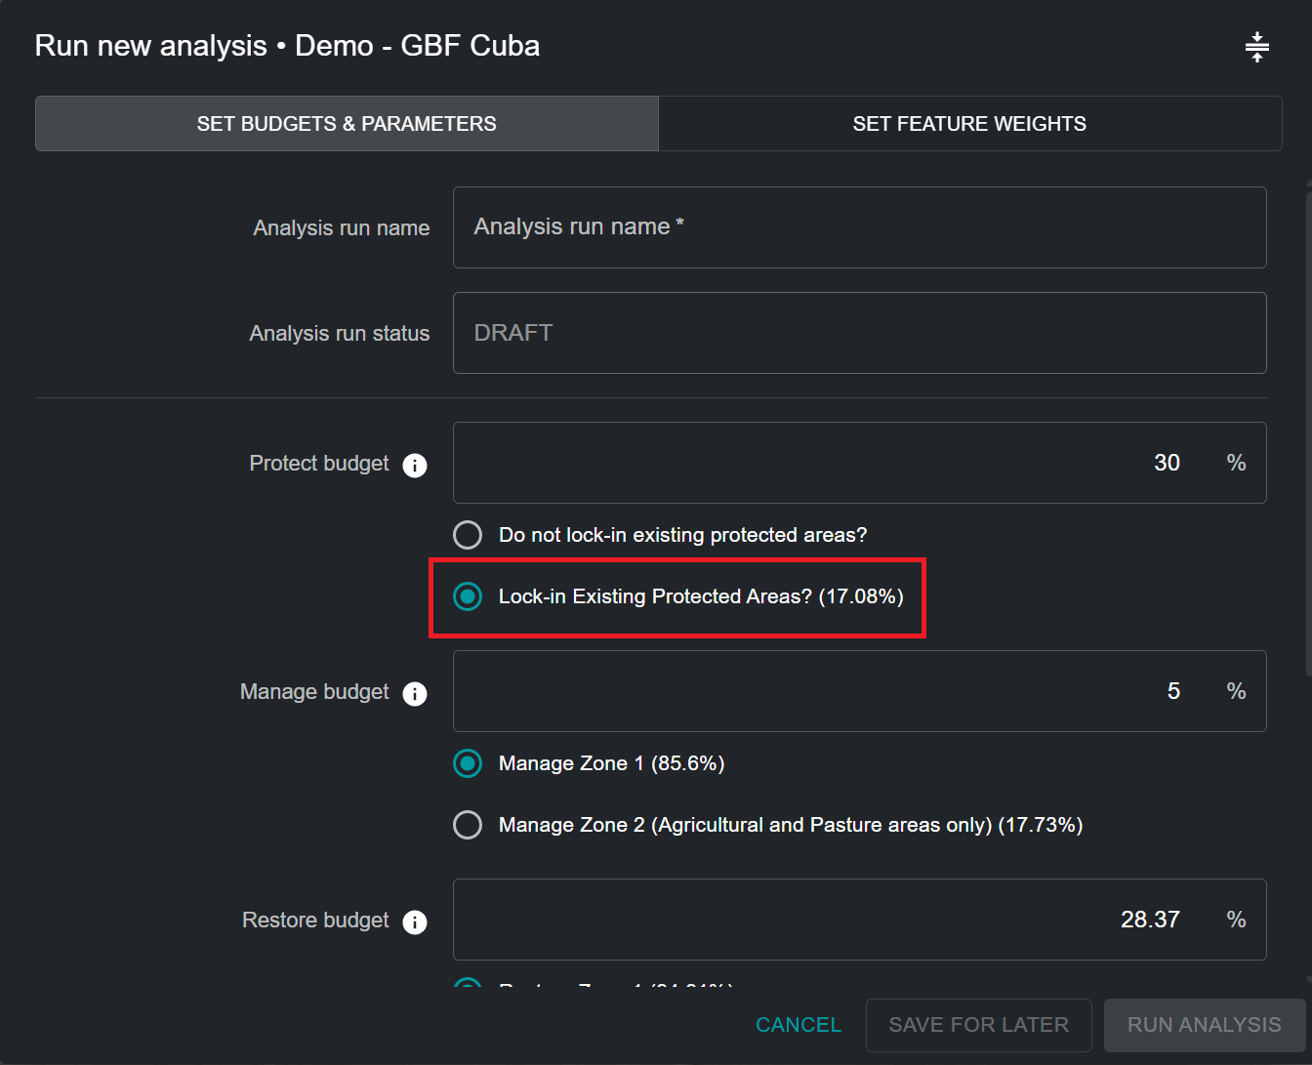The image size is (1312, 1065).
Task: Click Save For Later button
Action: [978, 1025]
